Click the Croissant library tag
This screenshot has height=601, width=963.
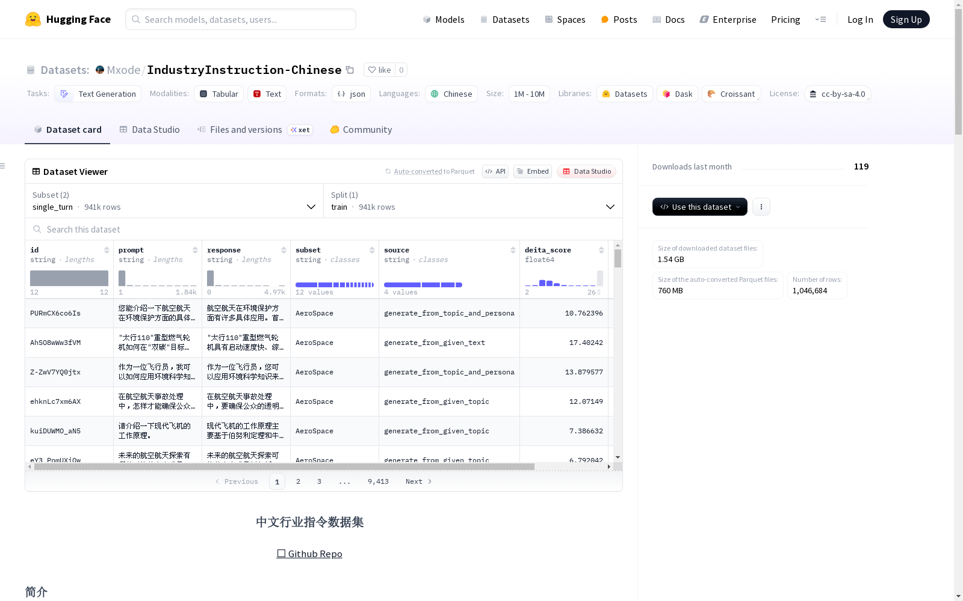(x=731, y=94)
